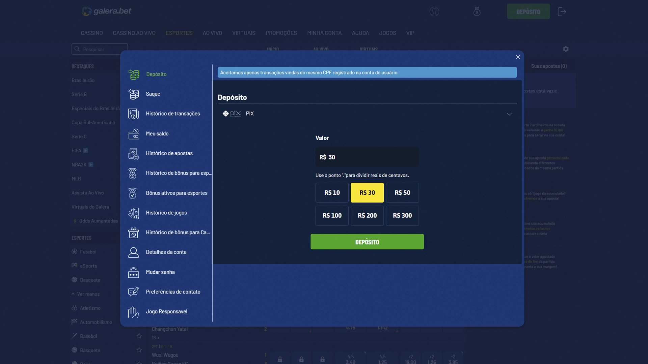Open Brasileirão in Destaques sidebar
The image size is (648, 364).
(x=83, y=80)
